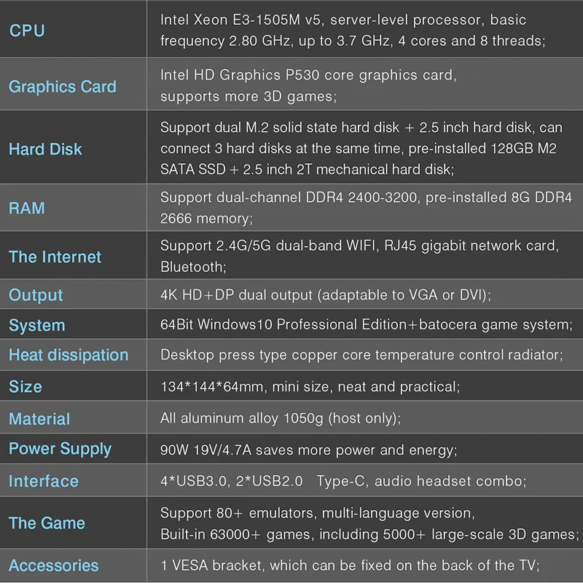Image resolution: width=583 pixels, height=583 pixels.
Task: Select the Output row label
Action: pos(36,295)
